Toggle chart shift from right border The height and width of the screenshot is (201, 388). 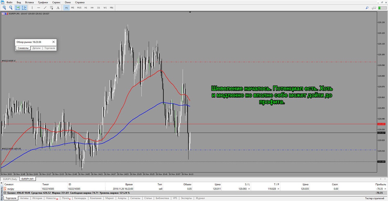tap(24, 8)
